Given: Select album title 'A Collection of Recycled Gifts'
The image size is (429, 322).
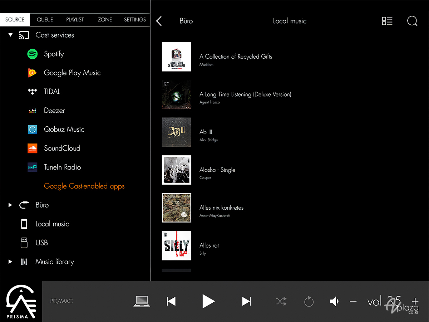Looking at the screenshot, I should point(236,57).
